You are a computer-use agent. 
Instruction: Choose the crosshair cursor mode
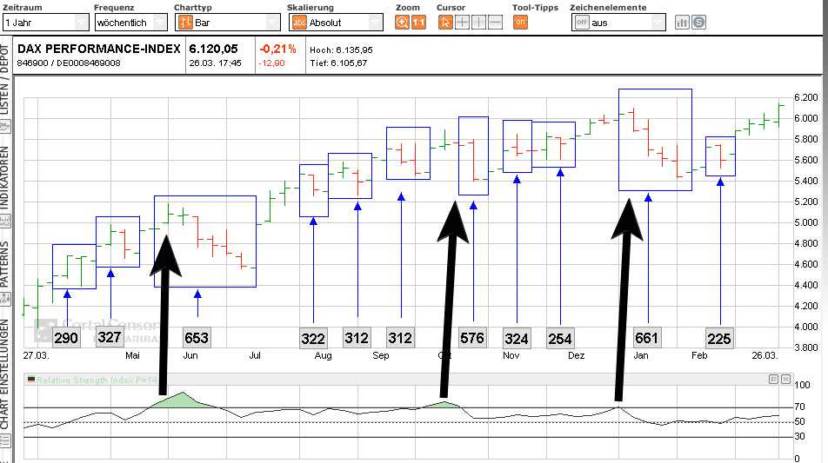(x=462, y=22)
